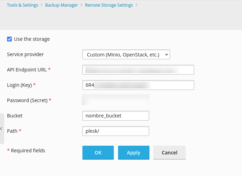Click chevron after Remote Storage Settings breadcrumb
The image size is (242, 176).
tap(137, 5)
